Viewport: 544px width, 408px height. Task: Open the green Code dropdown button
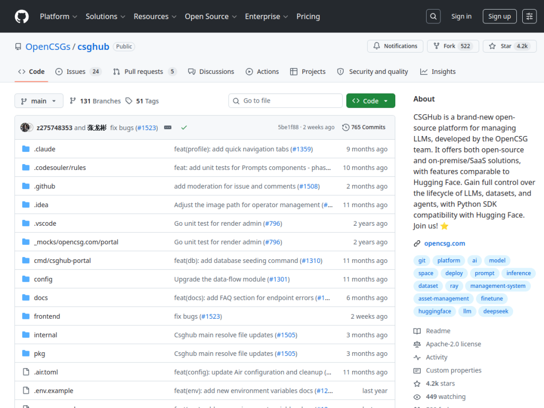pyautogui.click(x=370, y=100)
